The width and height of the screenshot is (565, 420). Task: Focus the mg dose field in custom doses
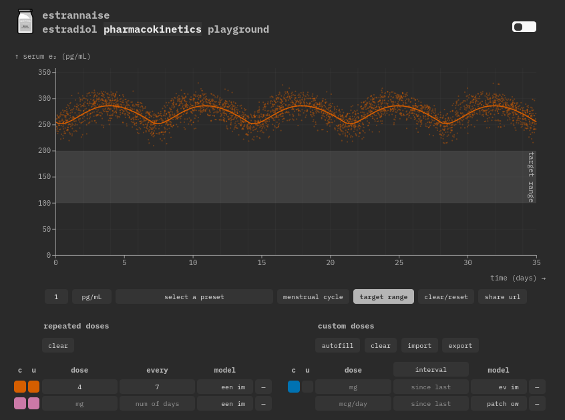(353, 387)
